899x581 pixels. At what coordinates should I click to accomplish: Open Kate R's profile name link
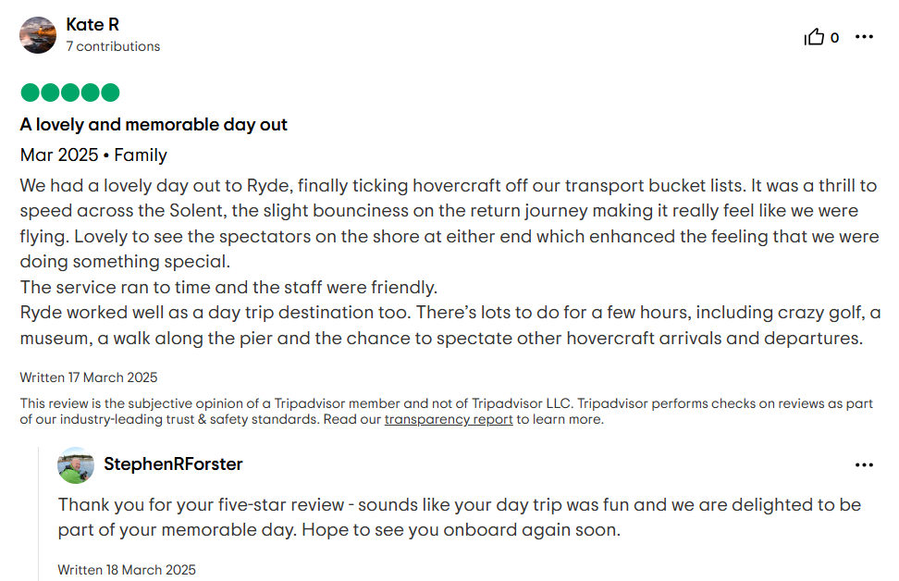click(x=92, y=25)
